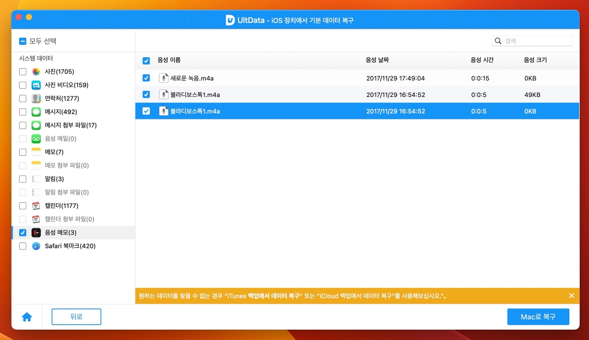Viewport: 589px width, 340px height.
Task: Click into the 검색 search field
Action: point(532,41)
